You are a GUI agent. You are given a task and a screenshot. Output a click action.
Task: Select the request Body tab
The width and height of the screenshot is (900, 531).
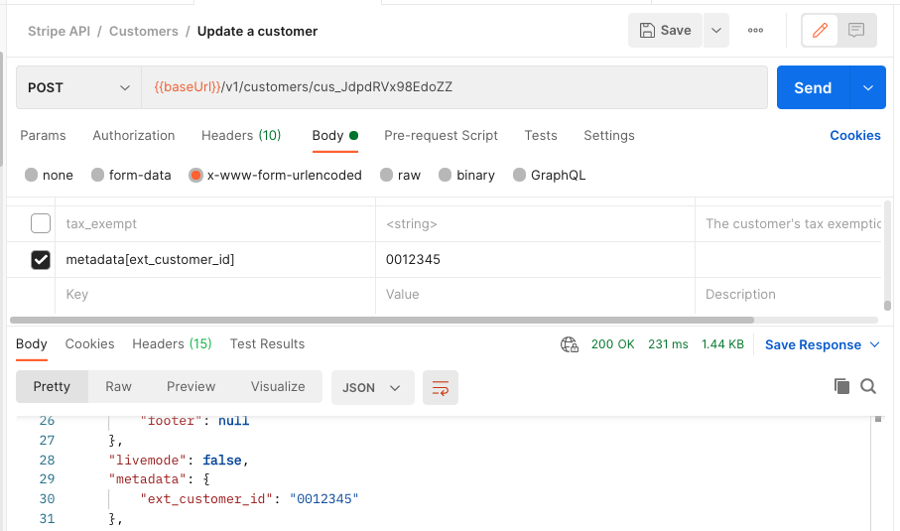334,135
